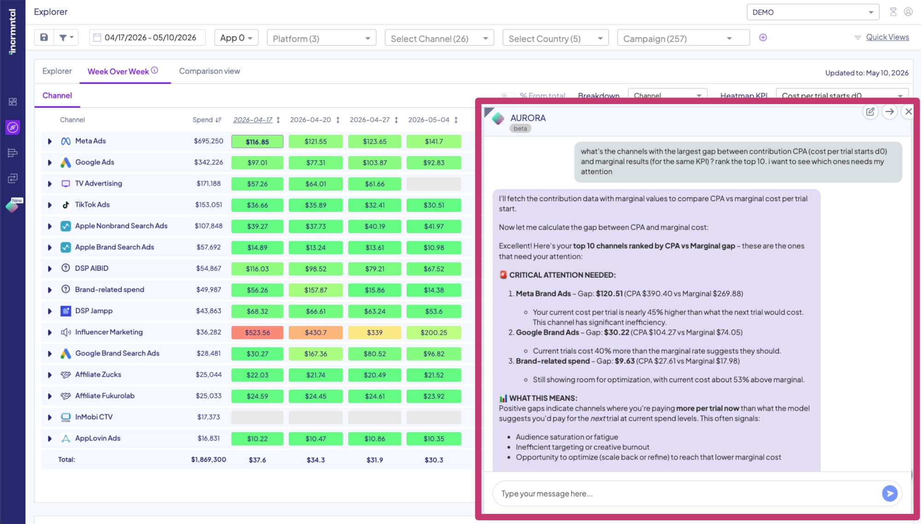Click the Apple Brand Search Ads channel name
This screenshot has width=921, height=524.
[x=115, y=247]
